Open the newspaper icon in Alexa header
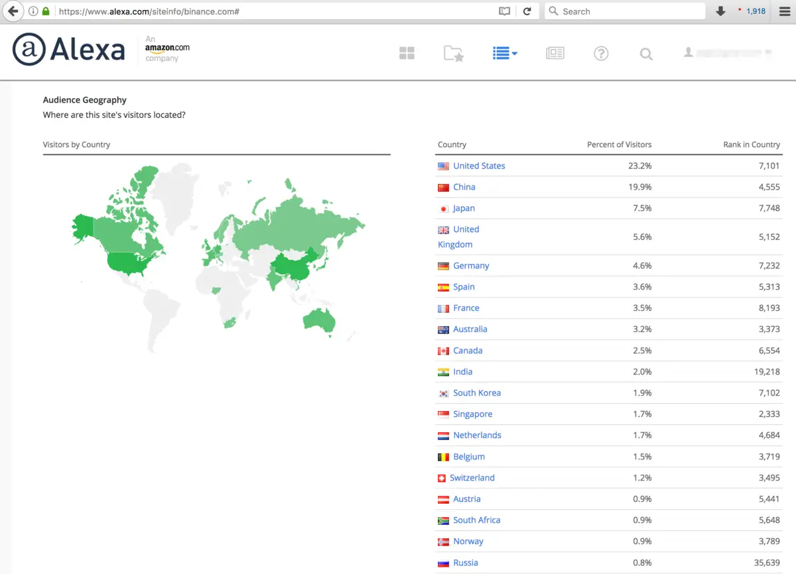Image resolution: width=796 pixels, height=574 pixels. click(x=555, y=54)
